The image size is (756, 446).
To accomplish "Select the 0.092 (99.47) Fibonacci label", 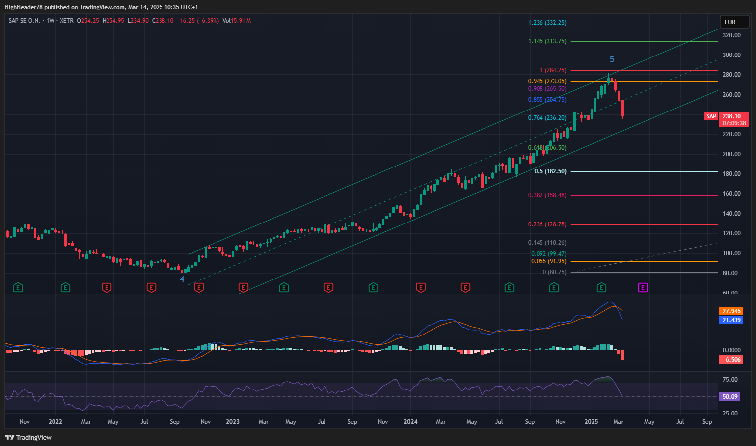I will pyautogui.click(x=549, y=254).
